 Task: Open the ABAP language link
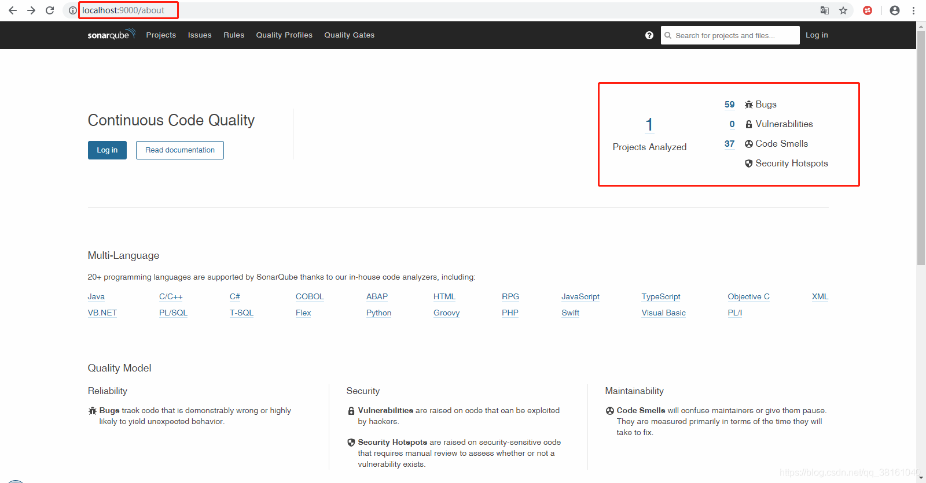coord(377,297)
